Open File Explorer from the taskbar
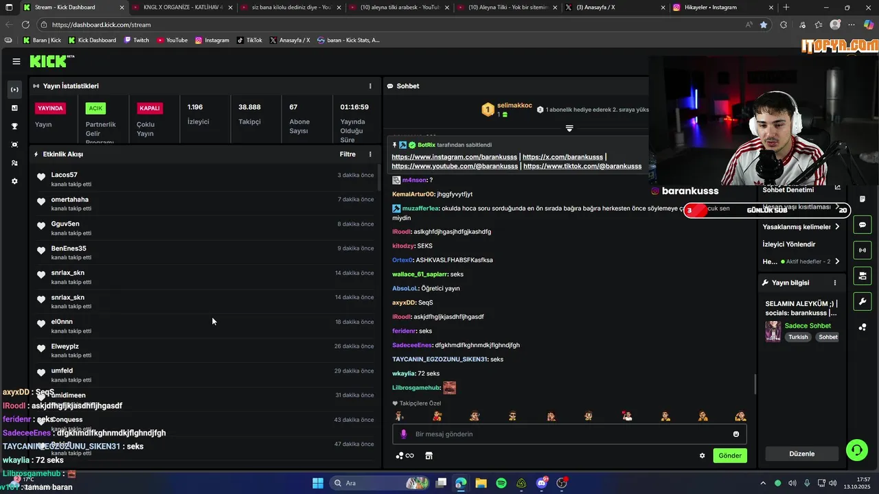879x494 pixels. click(481, 483)
